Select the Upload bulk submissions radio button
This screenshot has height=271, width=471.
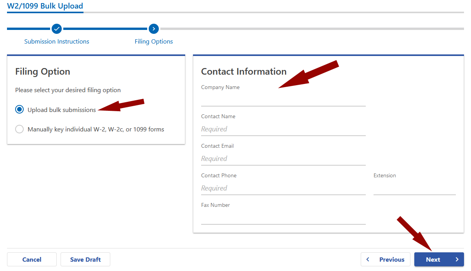click(x=19, y=109)
